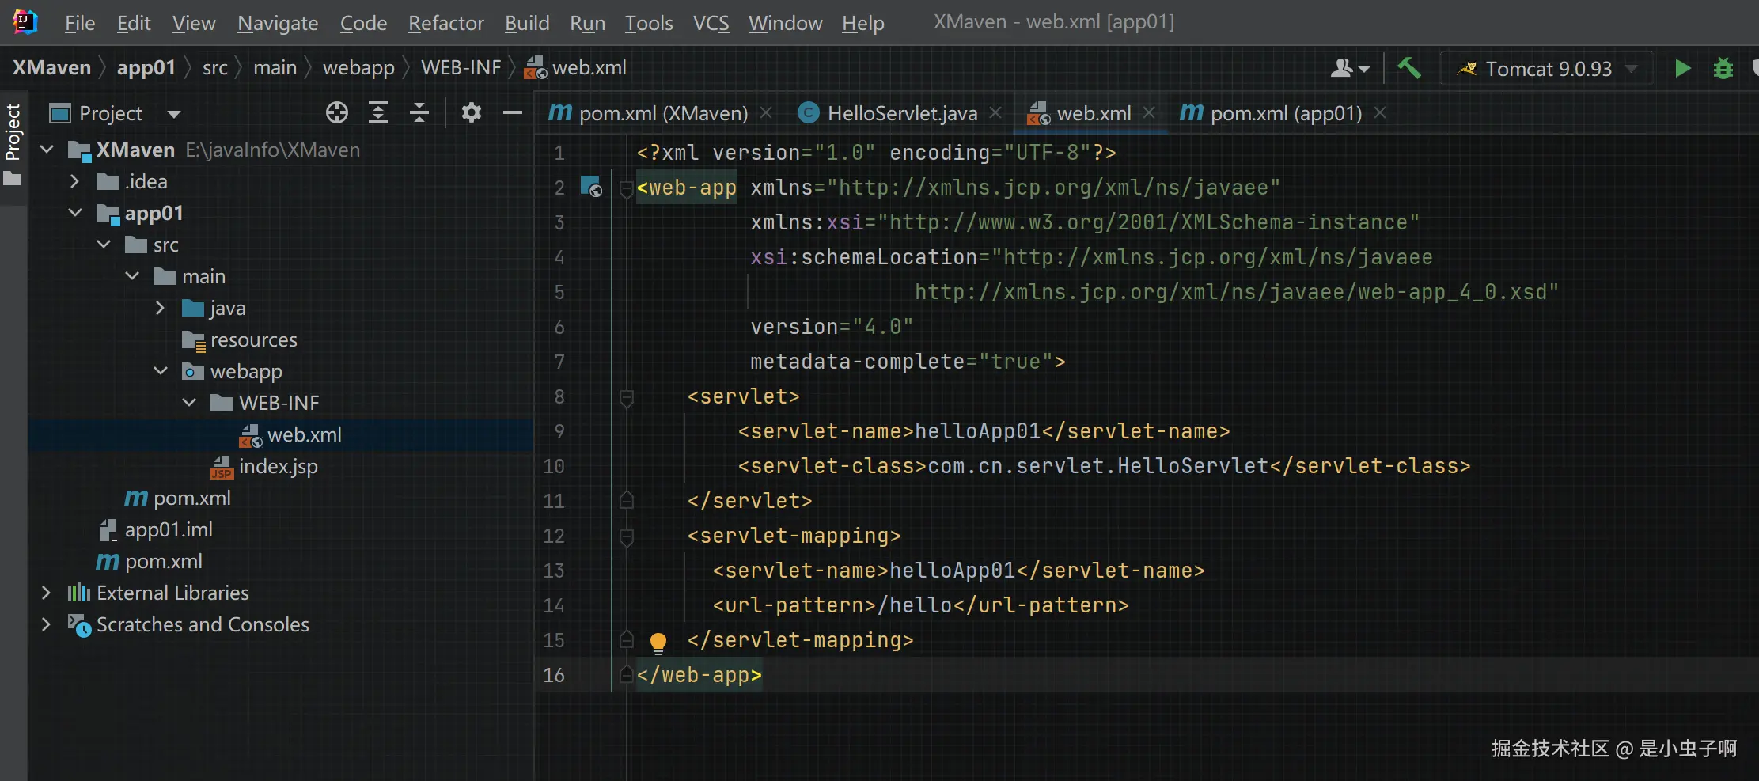Click the locate opened file crosshair icon

(336, 113)
